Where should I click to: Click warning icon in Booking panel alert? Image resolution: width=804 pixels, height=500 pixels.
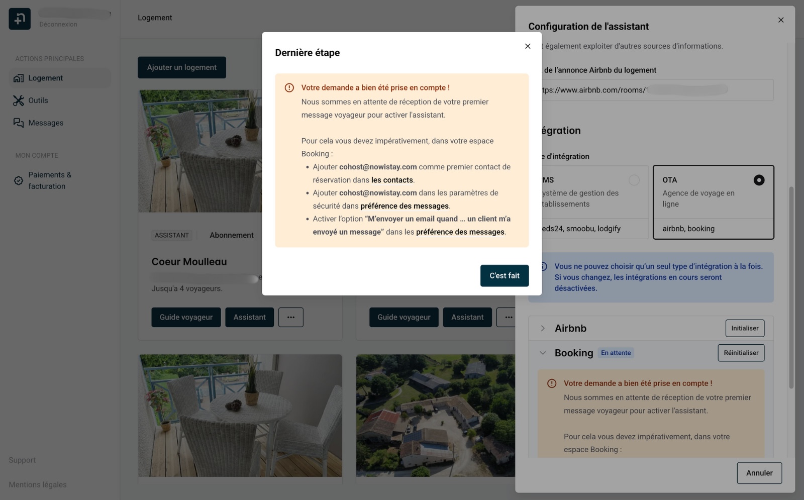(x=552, y=383)
